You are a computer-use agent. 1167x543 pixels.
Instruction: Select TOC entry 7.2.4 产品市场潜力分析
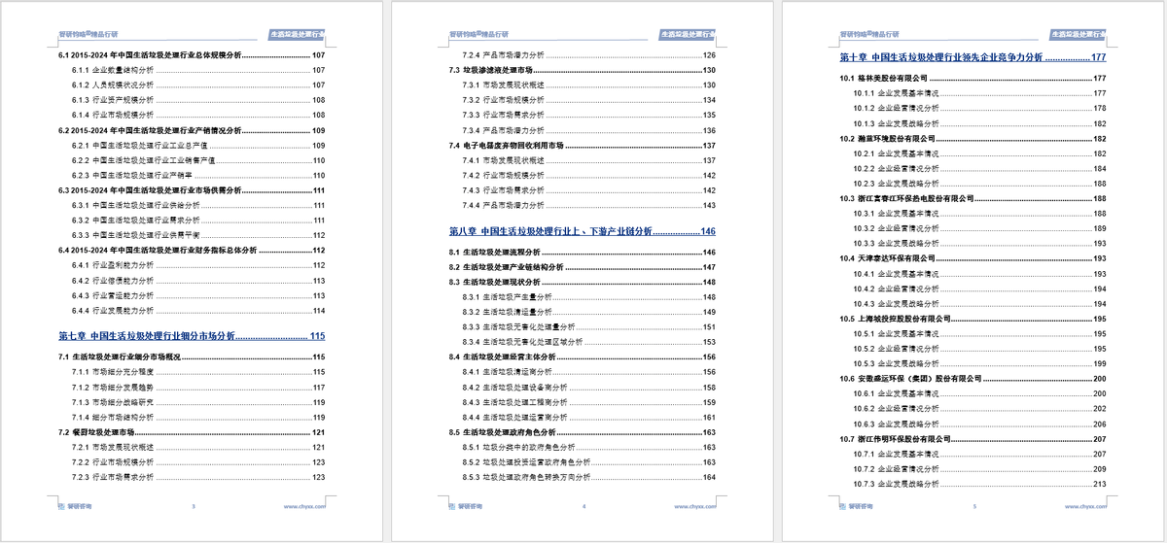point(589,55)
